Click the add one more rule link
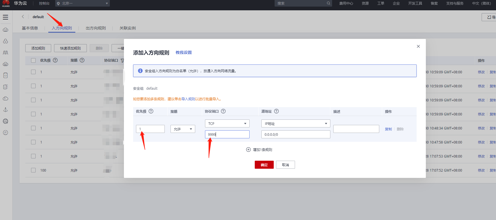Screen dimensions: 496x220 point(263,150)
